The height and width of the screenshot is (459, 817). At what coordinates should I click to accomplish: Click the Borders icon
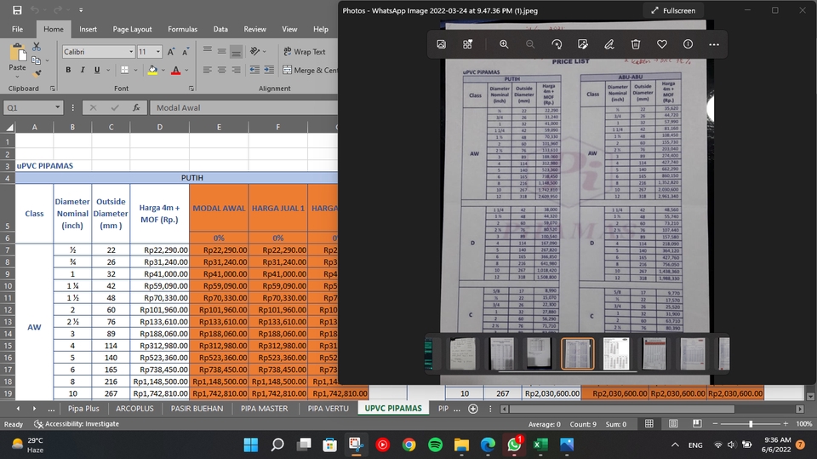point(124,70)
